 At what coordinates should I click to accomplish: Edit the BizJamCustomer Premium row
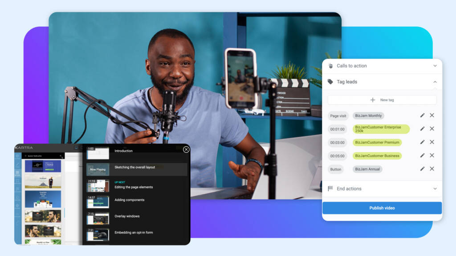point(422,142)
